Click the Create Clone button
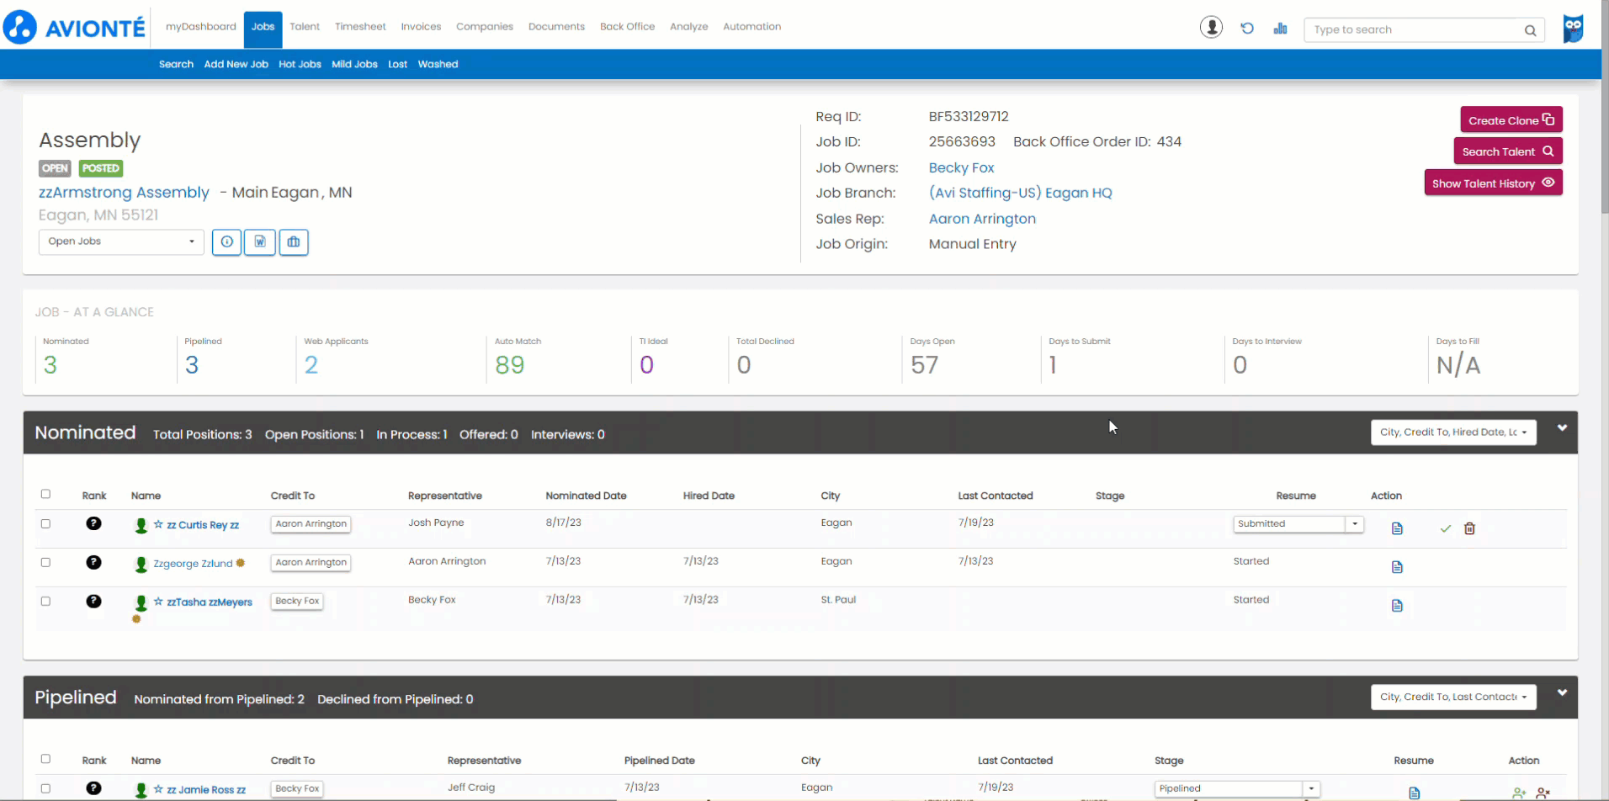The width and height of the screenshot is (1609, 801). click(1511, 119)
